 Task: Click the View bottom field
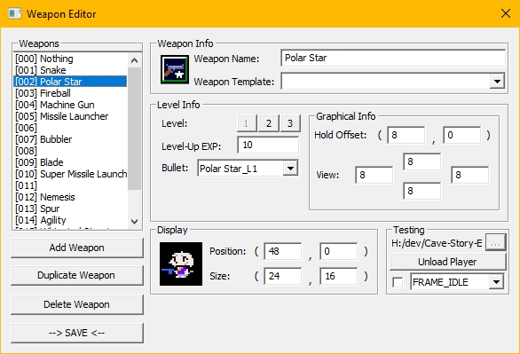422,191
